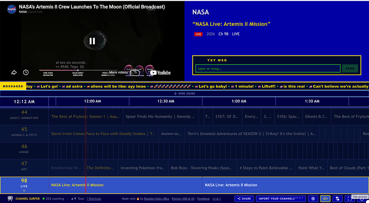Click the SEND message button
The height and width of the screenshot is (203, 369).
point(350,69)
